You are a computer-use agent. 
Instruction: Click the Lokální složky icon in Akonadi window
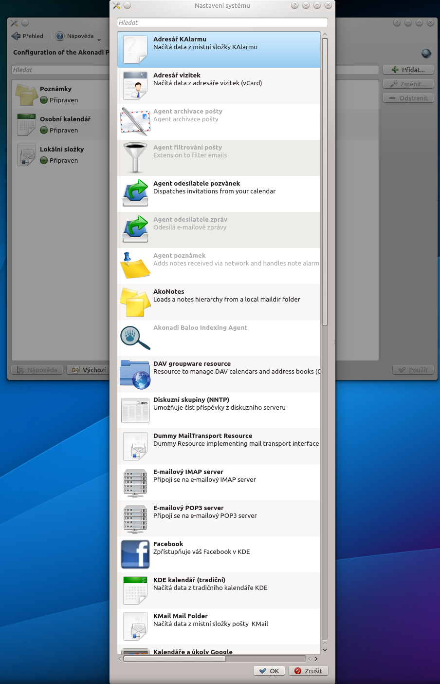click(x=26, y=155)
